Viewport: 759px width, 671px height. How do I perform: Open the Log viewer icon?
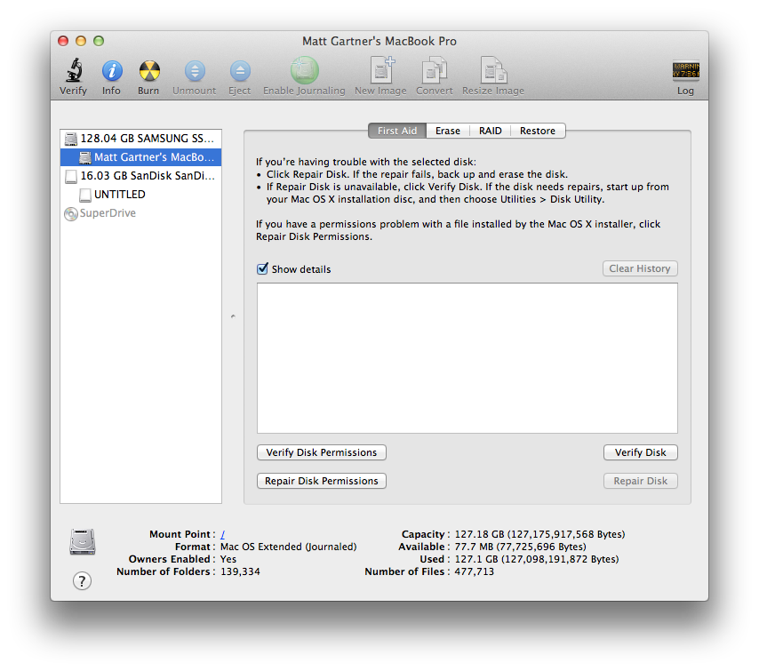685,71
